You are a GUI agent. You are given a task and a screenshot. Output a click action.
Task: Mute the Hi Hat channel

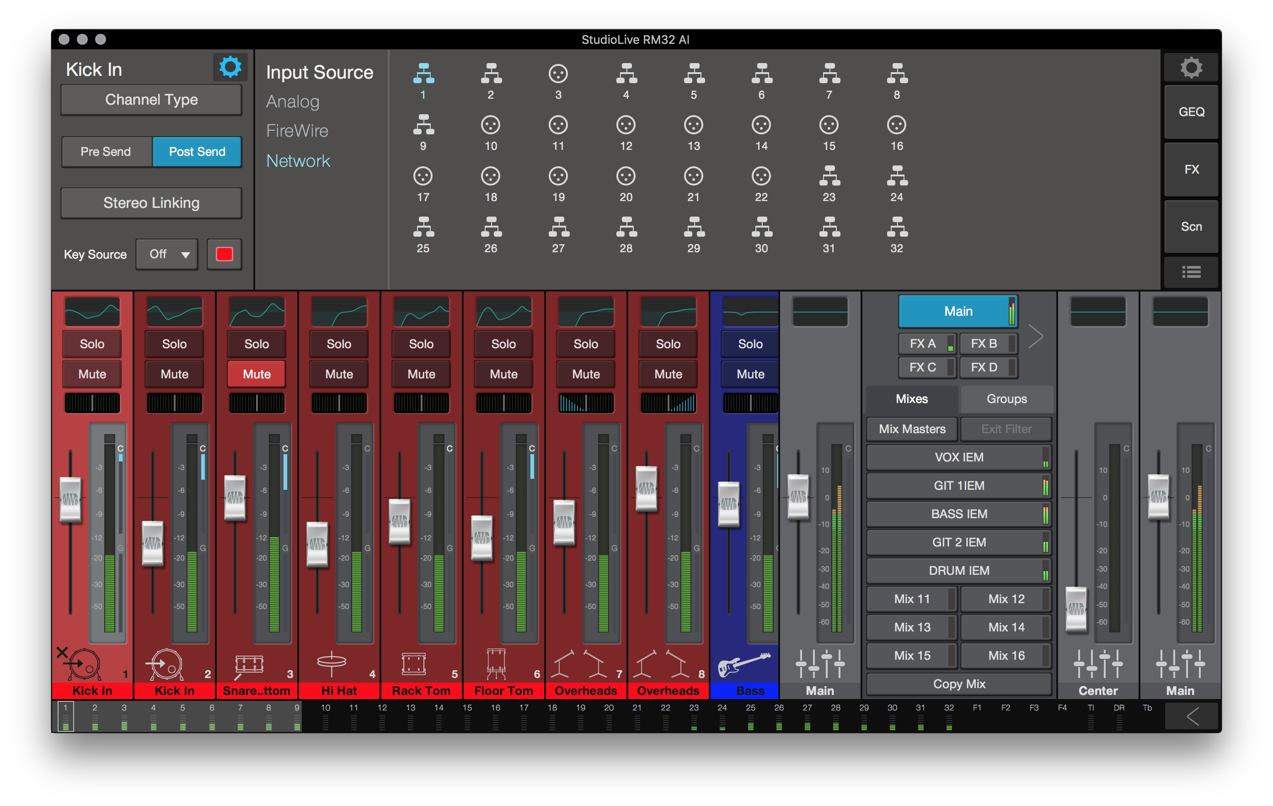click(x=339, y=374)
